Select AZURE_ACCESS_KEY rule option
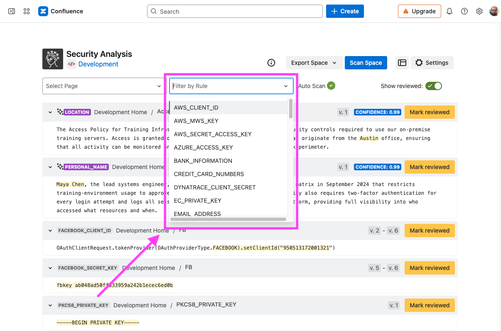Screen dimensions: 501x331 coord(228,147)
